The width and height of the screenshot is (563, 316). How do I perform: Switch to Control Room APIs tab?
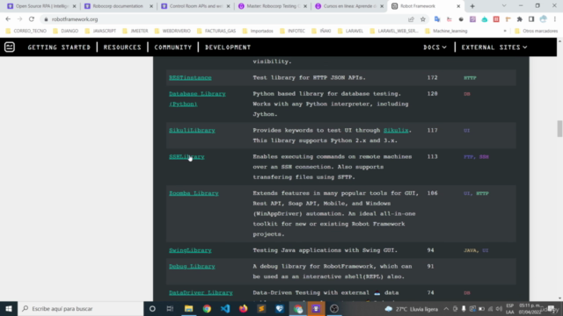pos(195,6)
